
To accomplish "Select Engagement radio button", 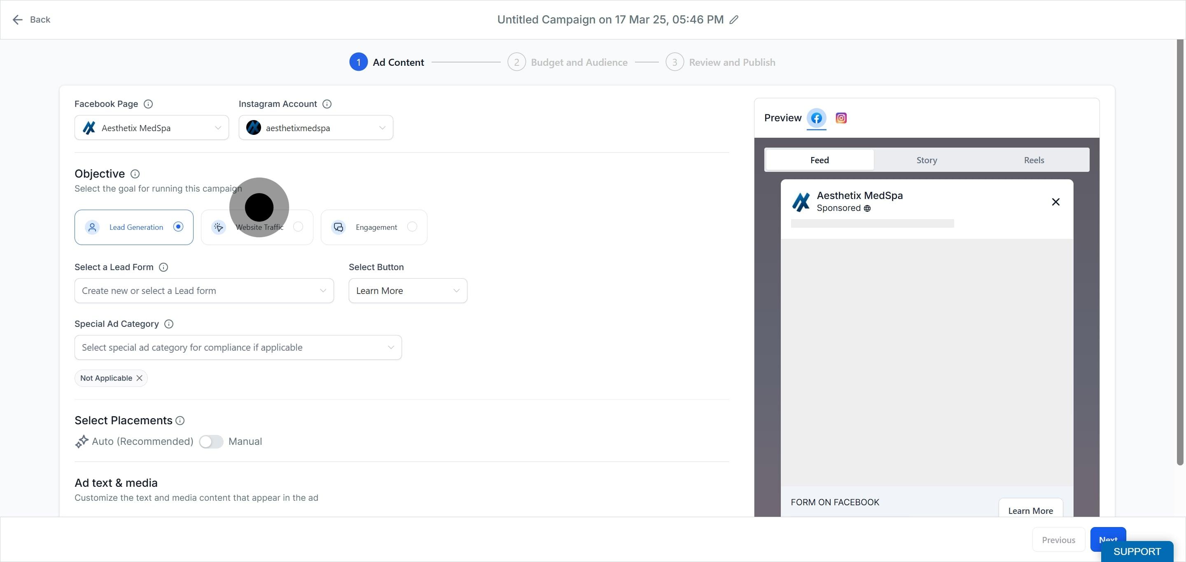I will point(412,226).
